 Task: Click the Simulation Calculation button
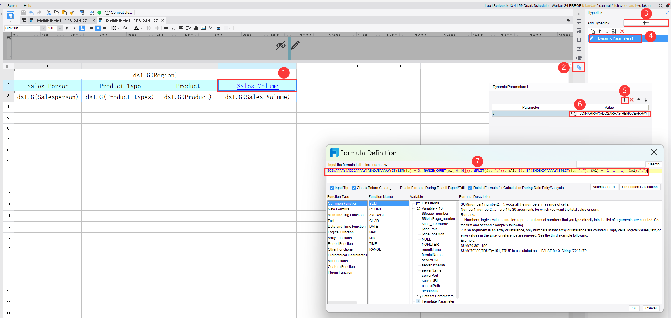coord(640,187)
